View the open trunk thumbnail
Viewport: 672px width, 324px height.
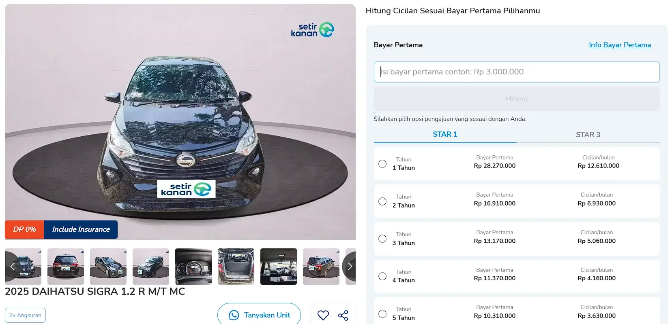click(x=236, y=267)
